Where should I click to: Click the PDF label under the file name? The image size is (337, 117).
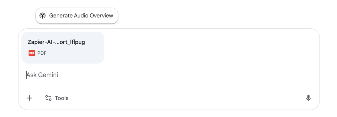click(x=42, y=53)
